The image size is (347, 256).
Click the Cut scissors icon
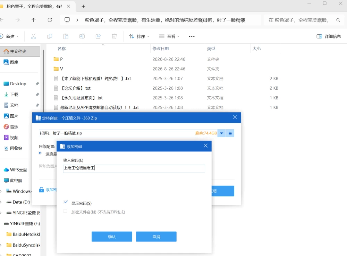click(x=33, y=36)
